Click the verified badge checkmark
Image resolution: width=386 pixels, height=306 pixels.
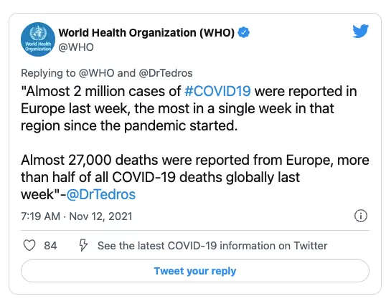(x=244, y=32)
